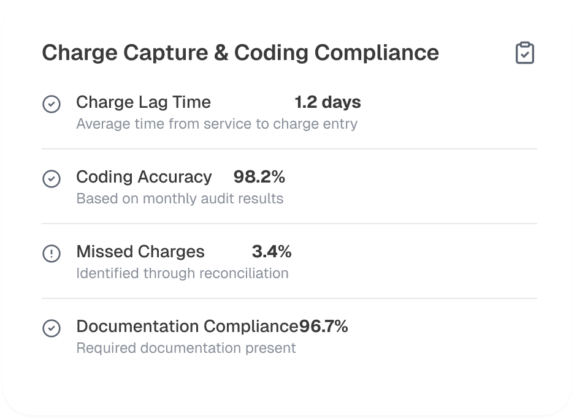The image size is (574, 419).
Task: Click the divider above Documentation Compliance row
Action: pos(289,298)
